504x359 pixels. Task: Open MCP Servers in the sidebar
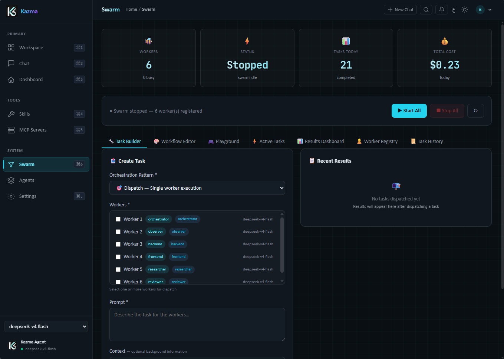click(x=46, y=130)
